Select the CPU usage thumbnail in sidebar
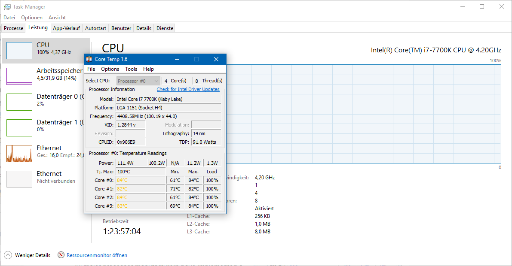This screenshot has width=512, height=266. [x=19, y=51]
